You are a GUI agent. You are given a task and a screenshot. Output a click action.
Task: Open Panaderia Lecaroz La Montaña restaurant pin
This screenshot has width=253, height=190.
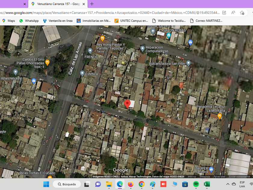220,116
